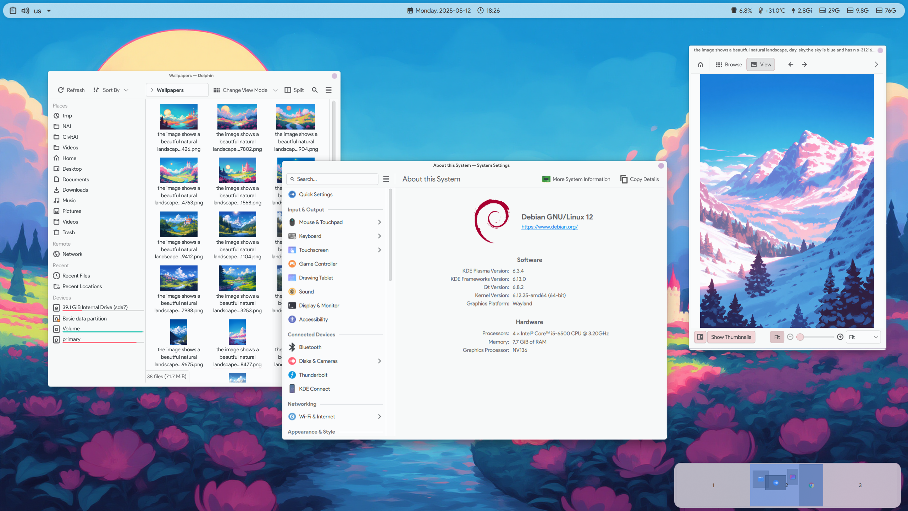Expand image viewer toolbar overflow chevron
Image resolution: width=908 pixels, height=511 pixels.
tap(876, 65)
